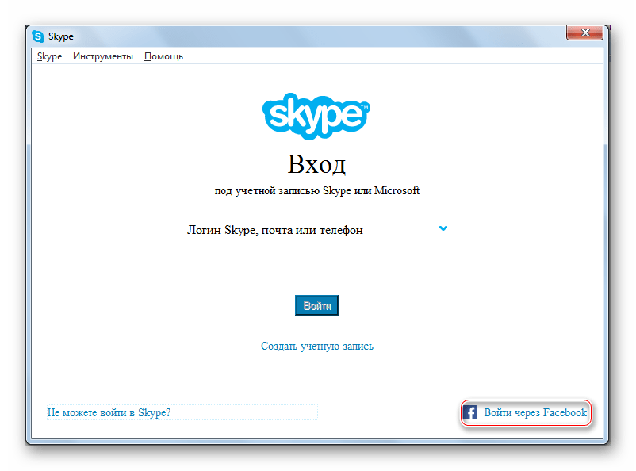Close the Skype window
636x471 pixels.
[x=586, y=33]
